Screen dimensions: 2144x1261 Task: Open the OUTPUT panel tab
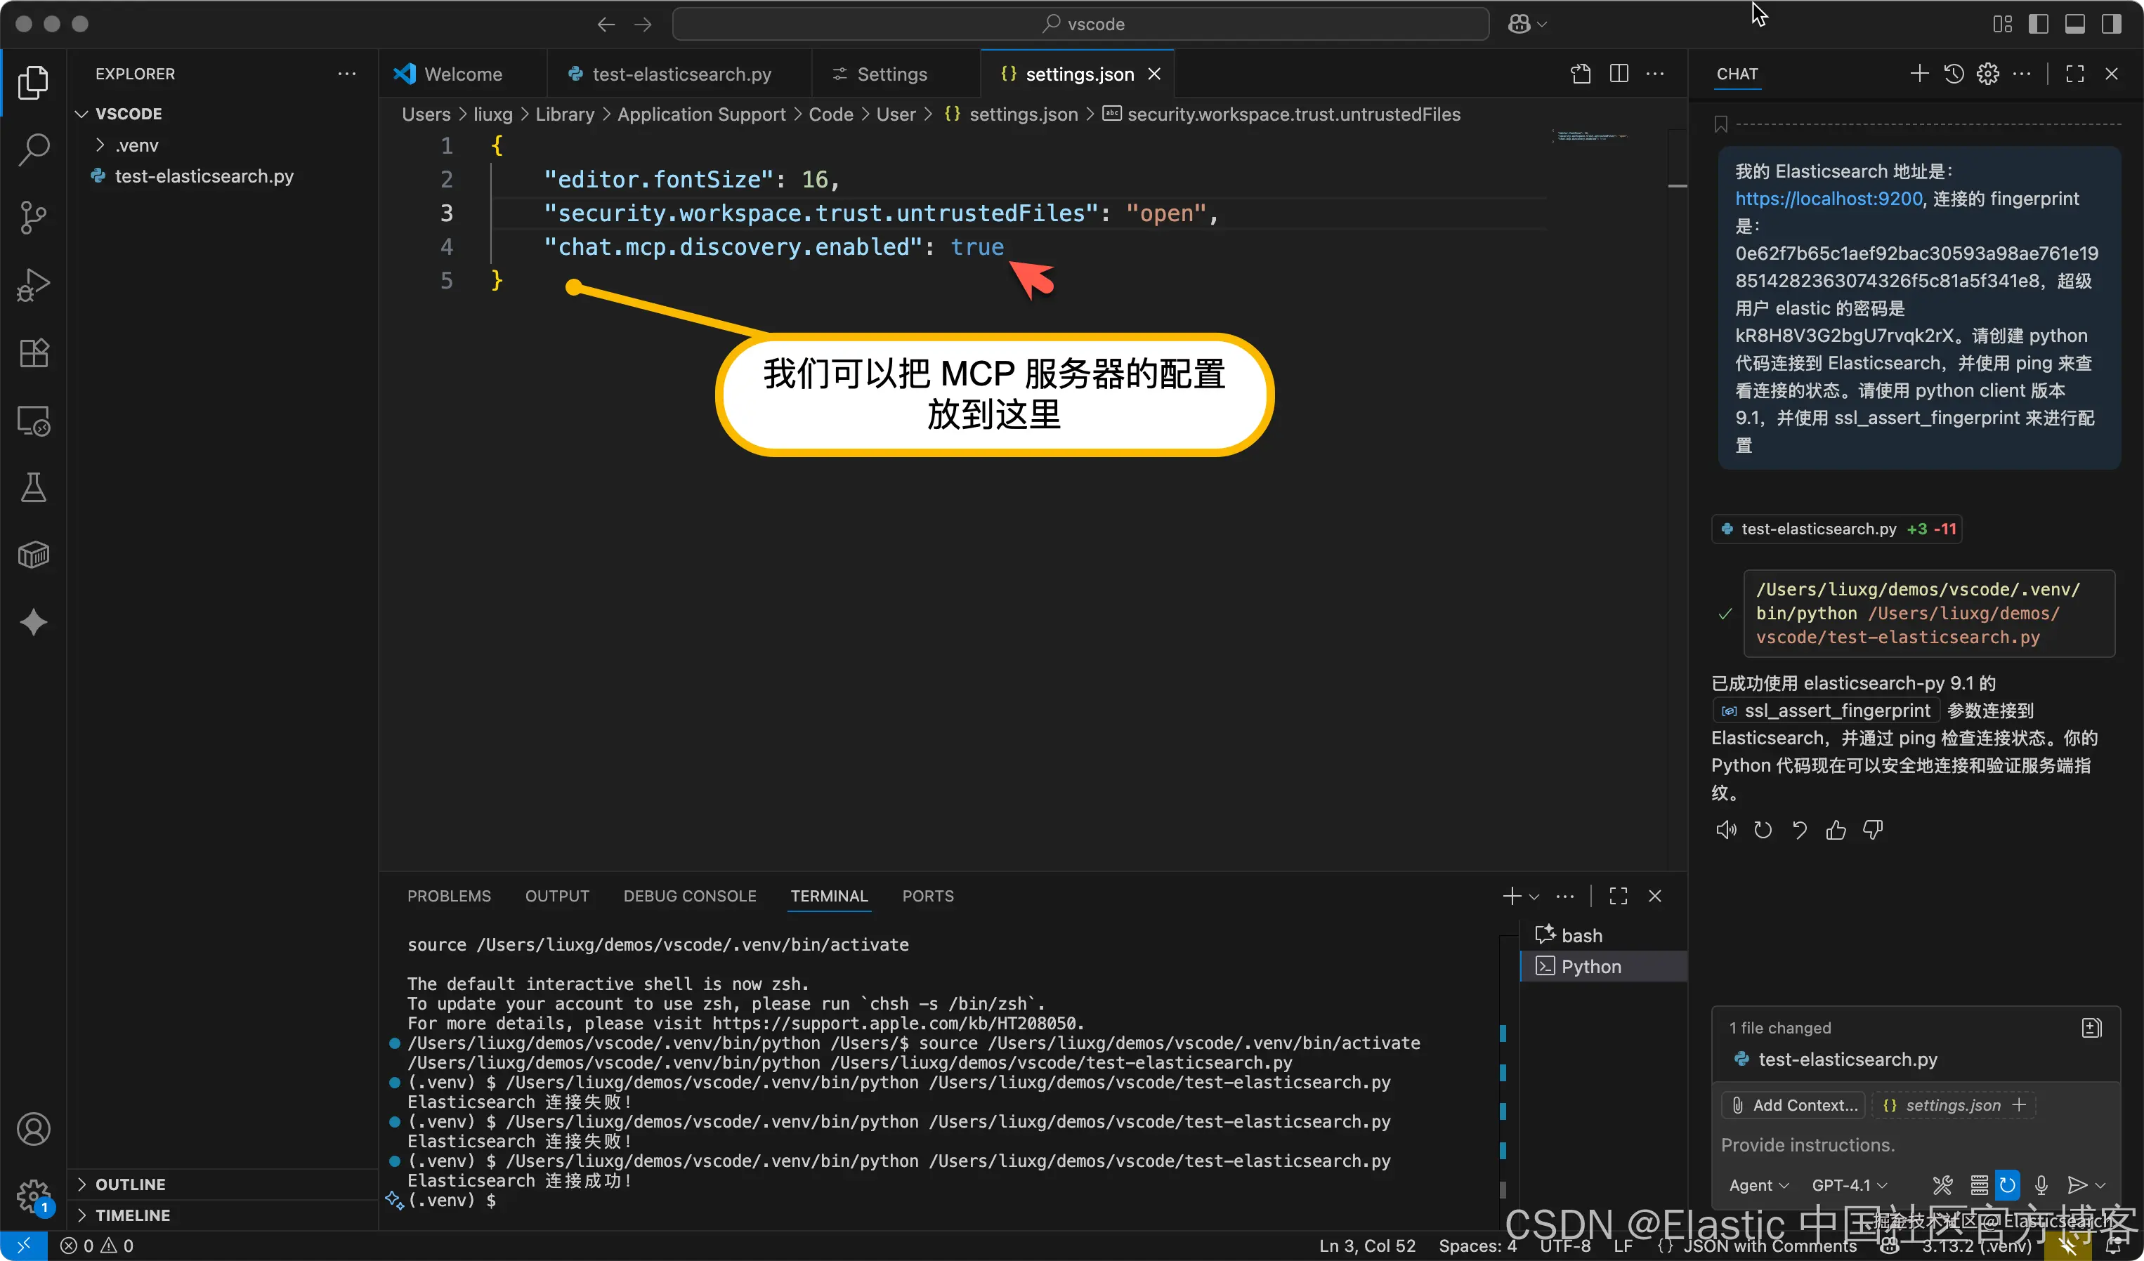click(557, 896)
